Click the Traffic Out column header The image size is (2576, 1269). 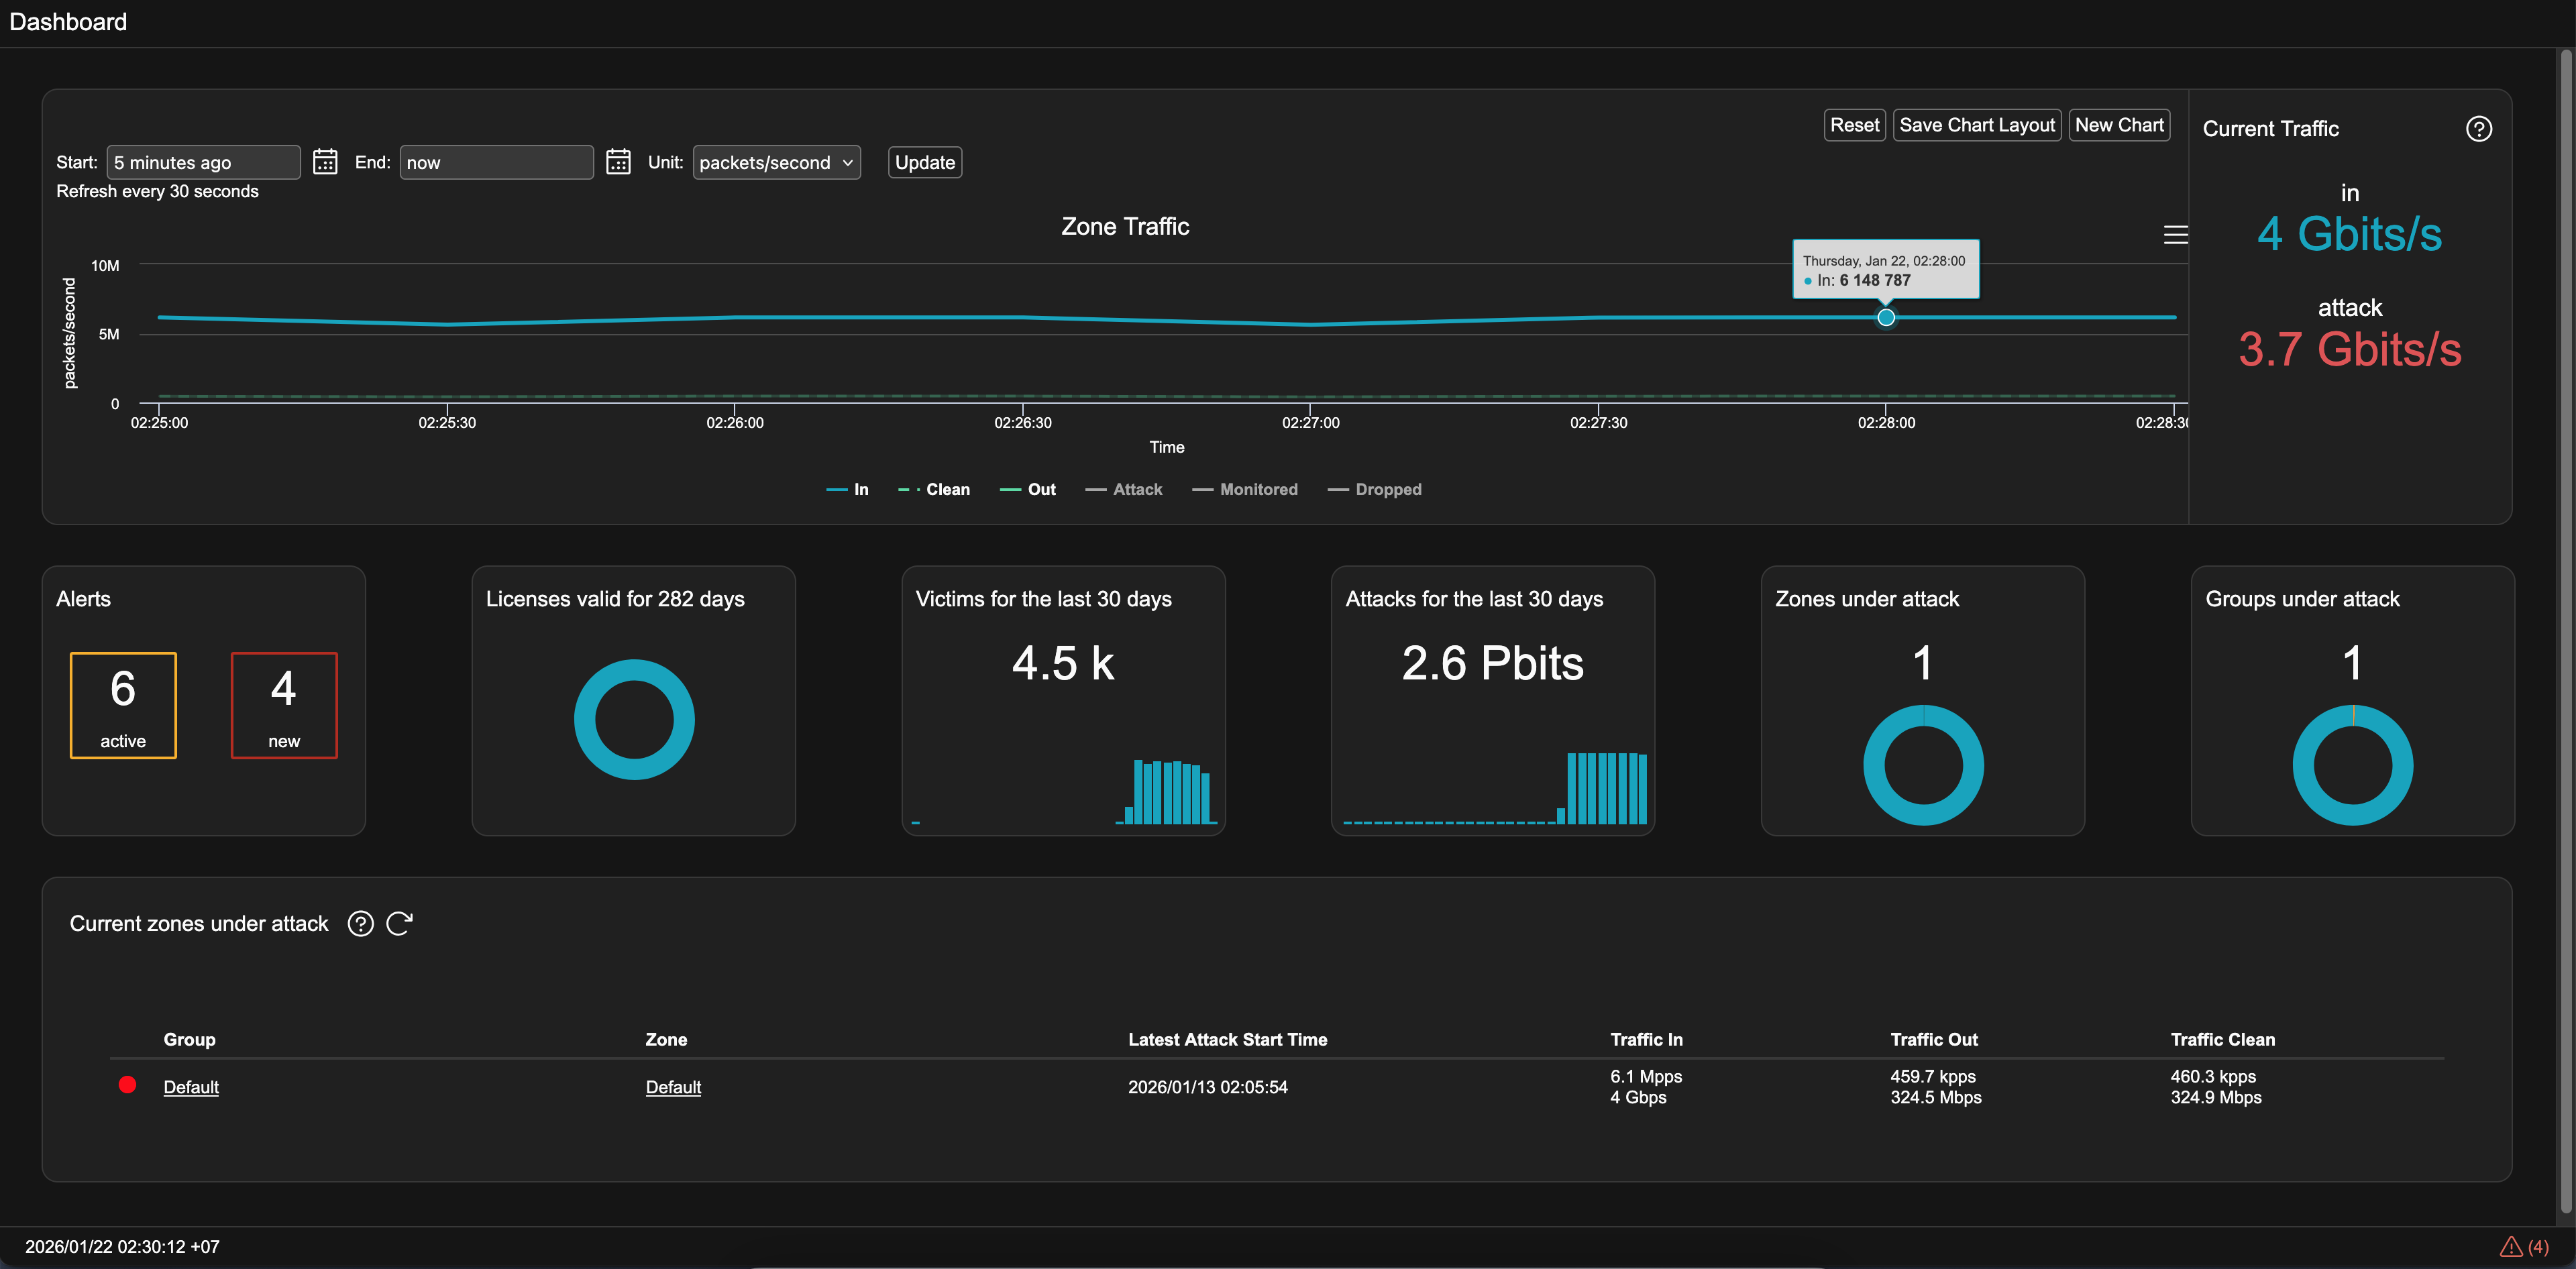tap(1933, 1039)
